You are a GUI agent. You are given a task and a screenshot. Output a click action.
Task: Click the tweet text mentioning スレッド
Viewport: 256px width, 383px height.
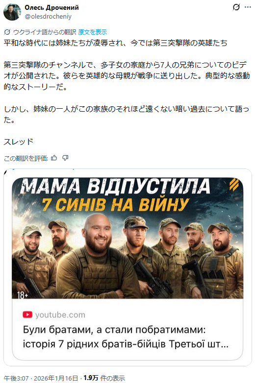(18, 142)
